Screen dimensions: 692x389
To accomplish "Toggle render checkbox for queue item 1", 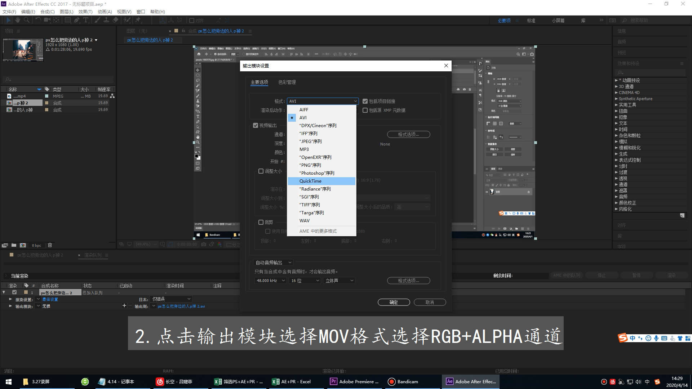I will 14,292.
